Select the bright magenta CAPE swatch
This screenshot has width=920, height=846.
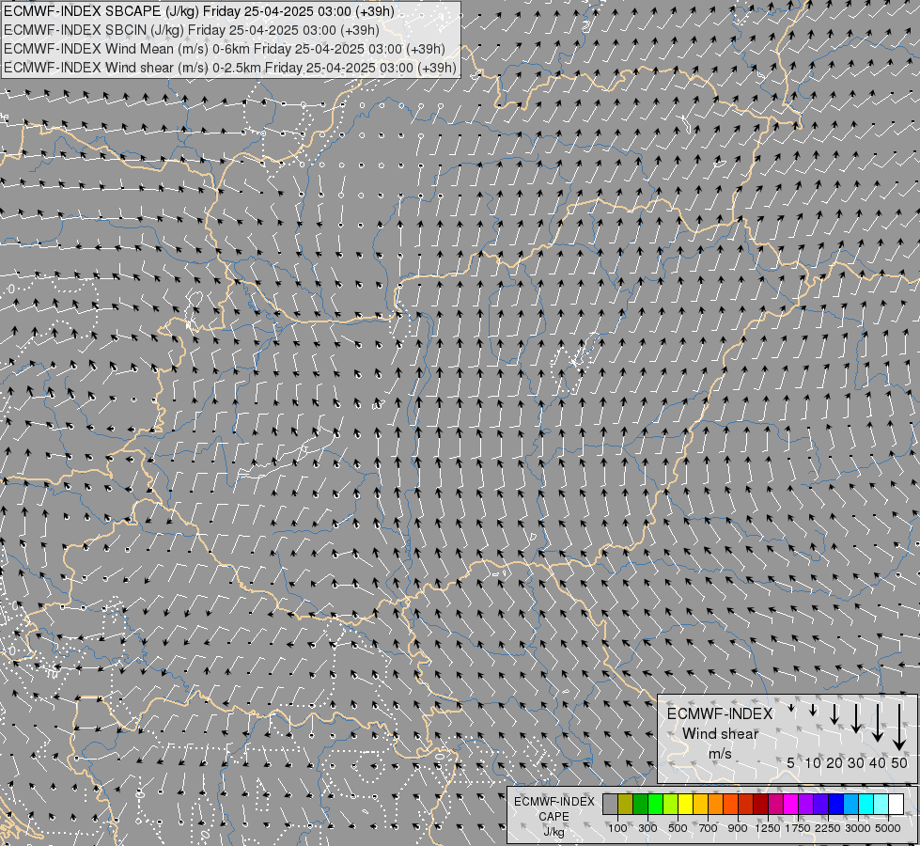[x=791, y=805]
